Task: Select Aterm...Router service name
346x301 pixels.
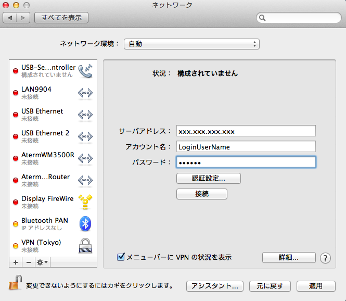Action: [x=45, y=177]
